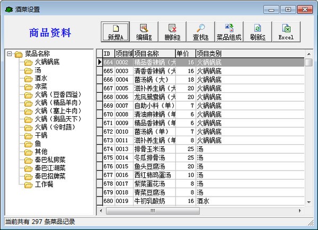The image size is (318, 230).
Task: Click the item code cell 0011
Action: click(124, 140)
